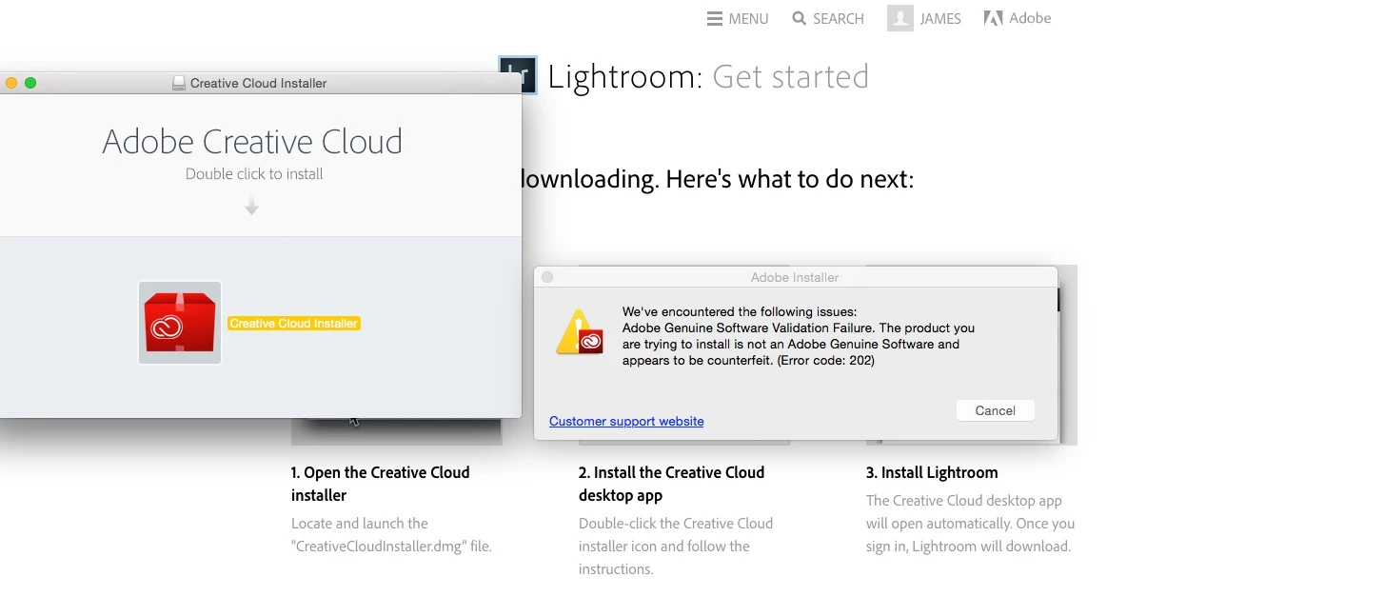Screen dimensions: 1384x616
Task: Click the disk icon in installer title bar
Action: click(x=179, y=83)
